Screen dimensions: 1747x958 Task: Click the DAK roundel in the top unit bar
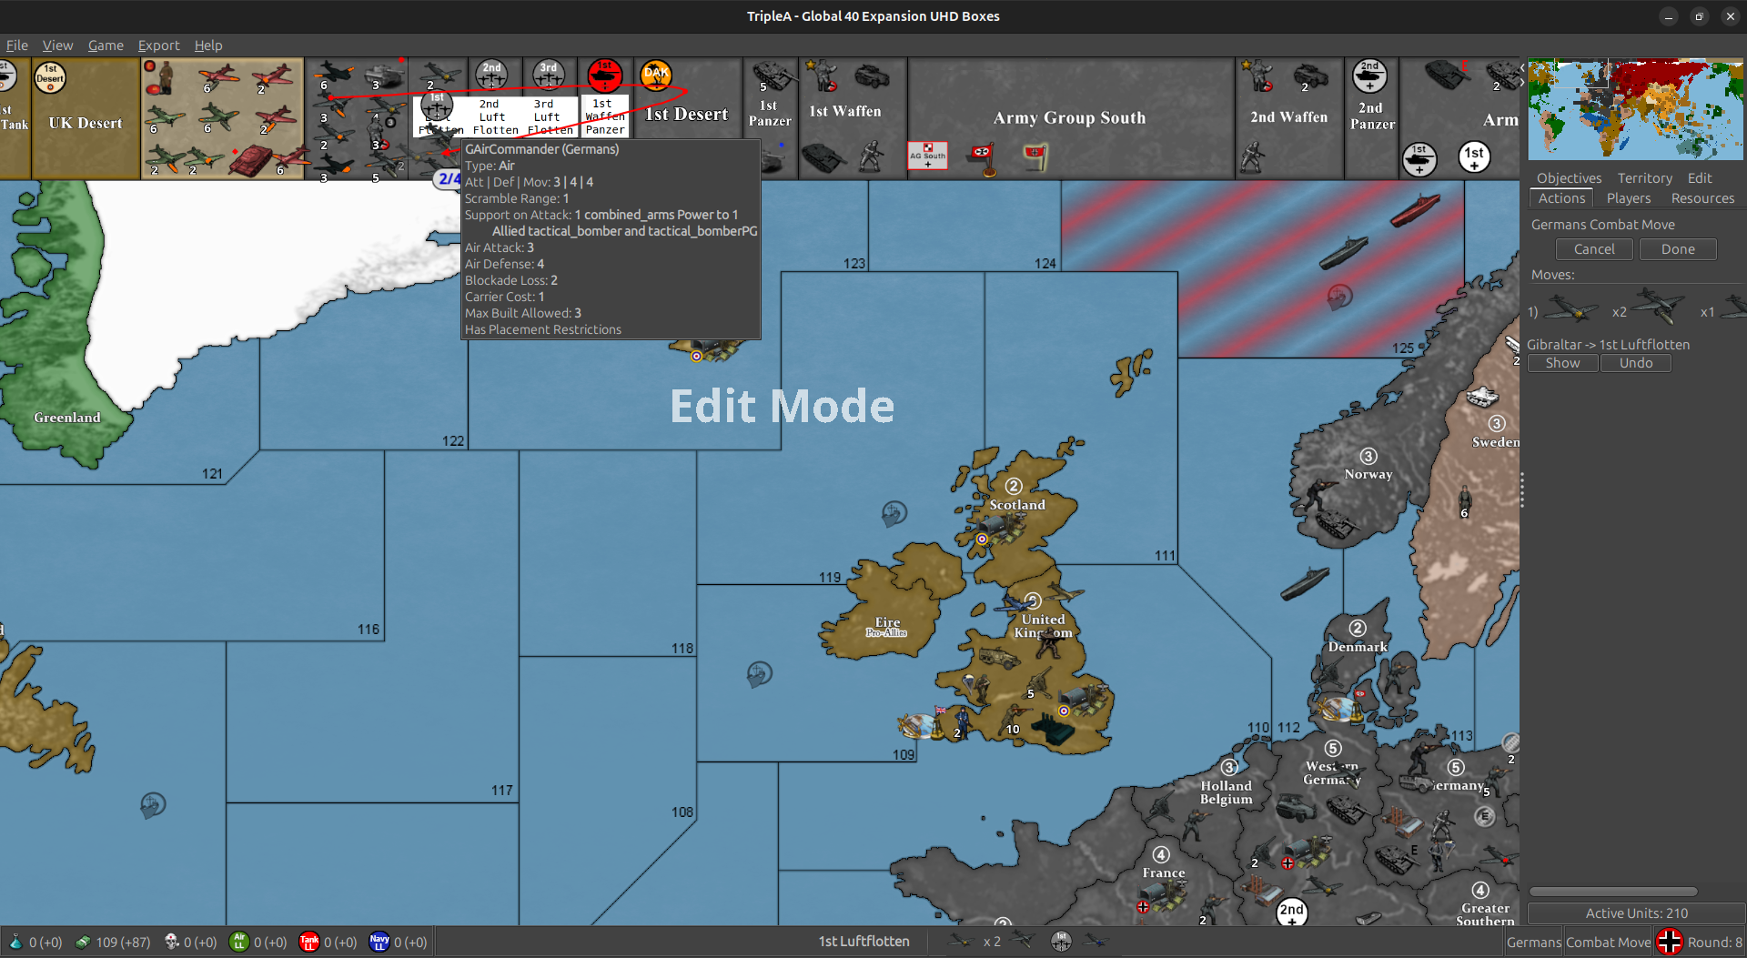click(655, 76)
